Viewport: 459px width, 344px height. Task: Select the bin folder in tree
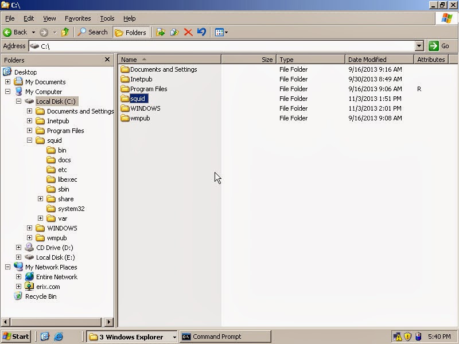pyautogui.click(x=62, y=150)
